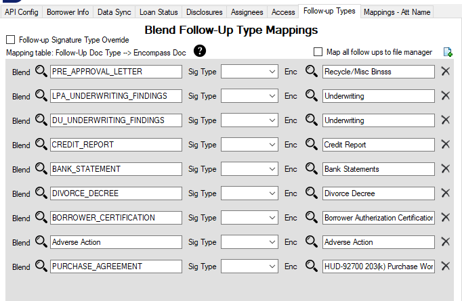Search Encompass docs in Adverse Action row

point(312,242)
